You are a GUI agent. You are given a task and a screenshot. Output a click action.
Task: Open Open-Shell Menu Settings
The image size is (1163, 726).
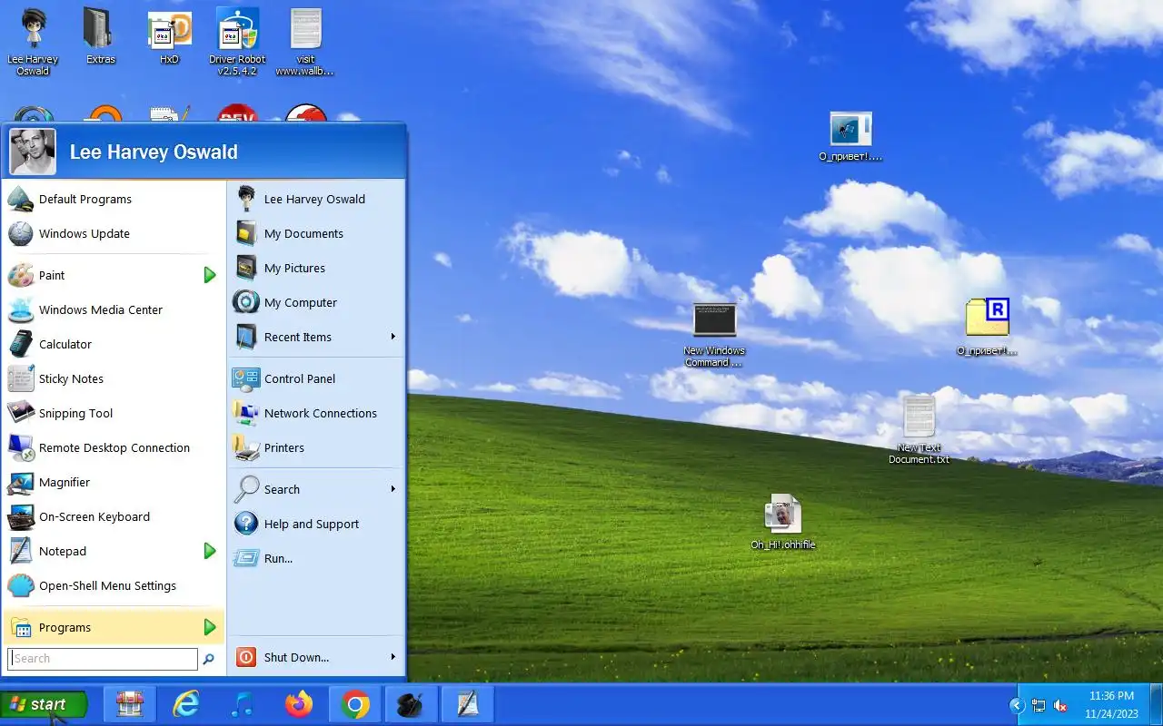[114, 585]
